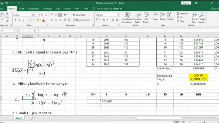This screenshot has width=219, height=123.
Task: Open the font size 11 dropdown
Action: (x=38, y=15)
